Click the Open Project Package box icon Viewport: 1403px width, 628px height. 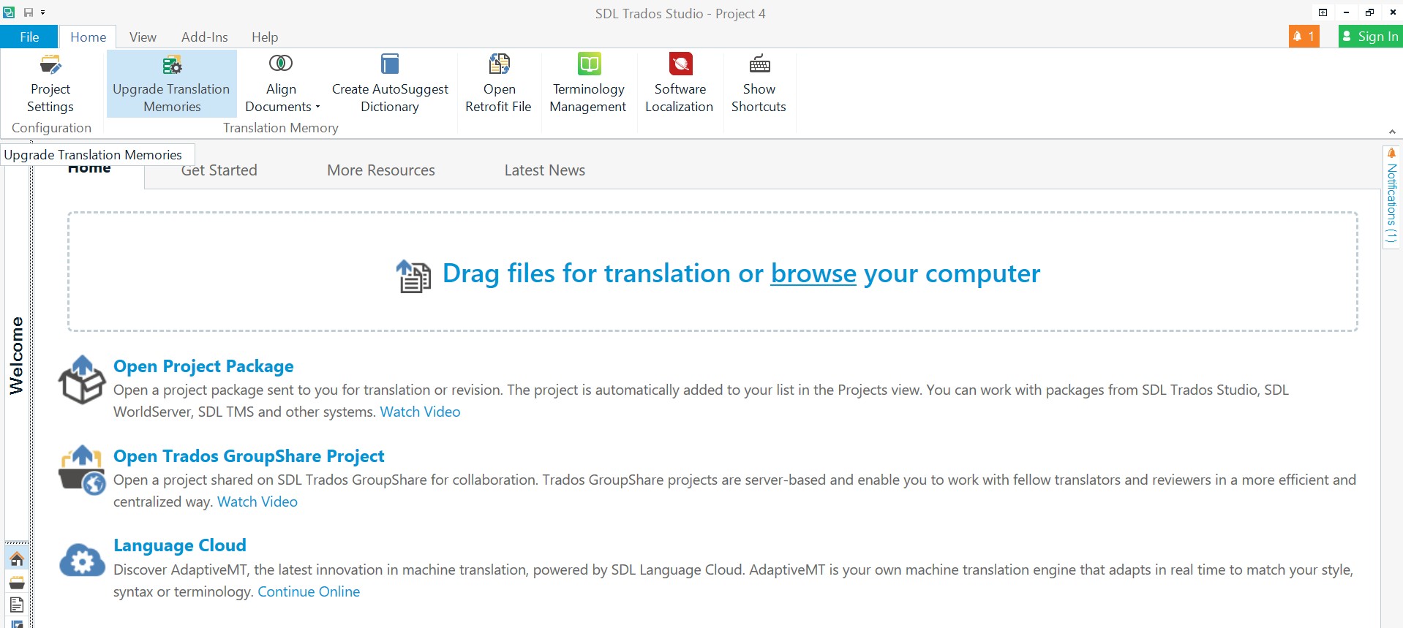[82, 379]
